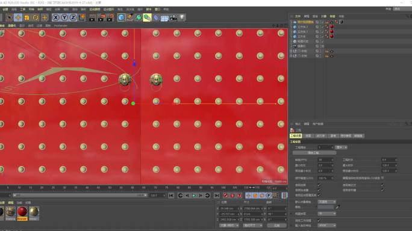This screenshot has height=231, width=412.
Task: Open the green generators (Subdivision Surface) icon
Action: tap(139, 17)
